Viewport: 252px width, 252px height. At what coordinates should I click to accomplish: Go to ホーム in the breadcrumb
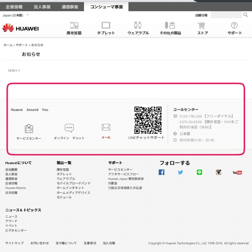[8, 45]
